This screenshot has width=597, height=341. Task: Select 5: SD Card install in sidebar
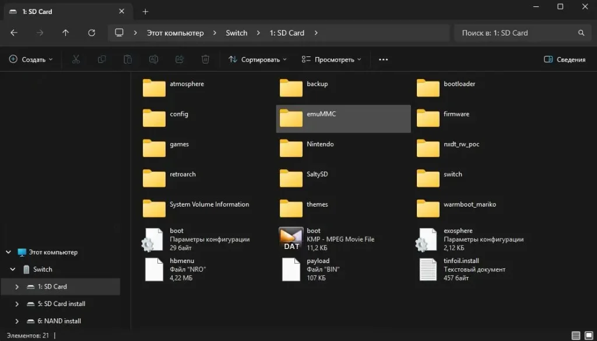[x=61, y=304]
